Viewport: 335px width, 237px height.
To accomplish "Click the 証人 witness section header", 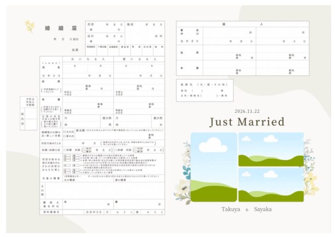I will [x=248, y=24].
